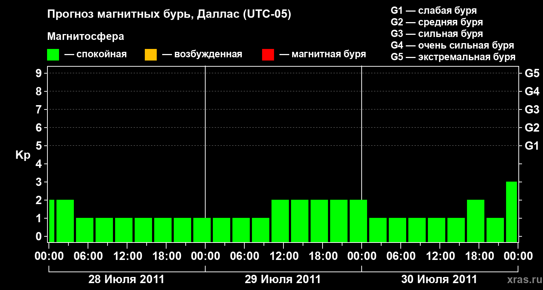Click the 'Магнитосфера' heading
543x290 pixels.
coord(85,37)
